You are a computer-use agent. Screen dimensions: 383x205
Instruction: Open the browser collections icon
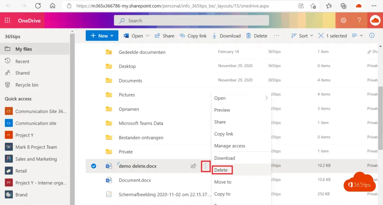tap(343, 6)
